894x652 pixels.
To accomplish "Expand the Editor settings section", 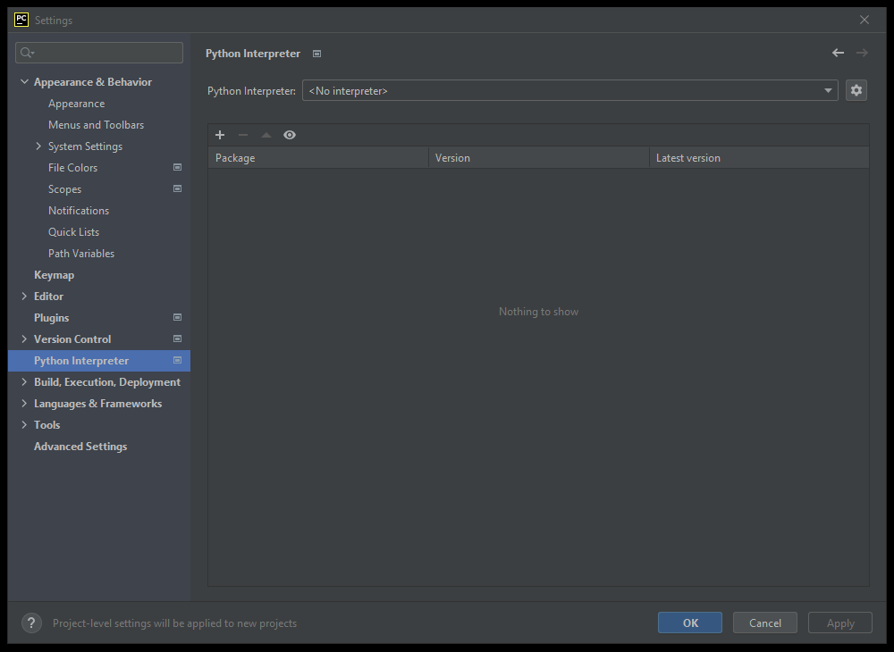I will click(x=24, y=297).
